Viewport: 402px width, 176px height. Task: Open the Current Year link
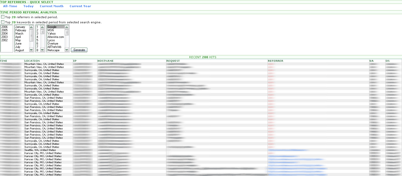(x=80, y=6)
